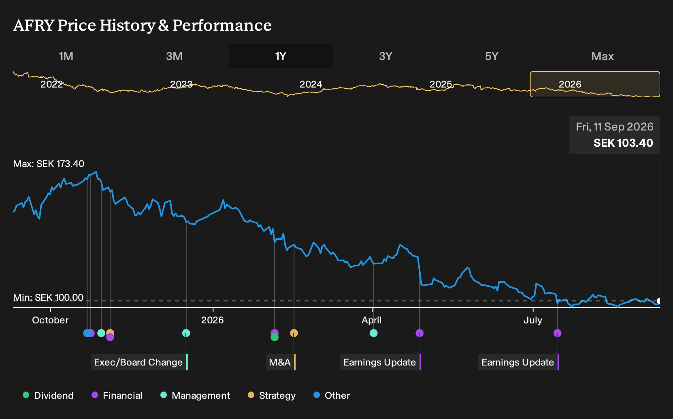This screenshot has width=673, height=419.
Task: Click the teal Management dot under April
Action: (374, 333)
